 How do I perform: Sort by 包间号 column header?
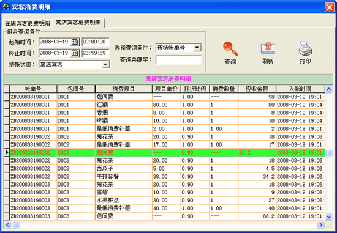coord(76,89)
